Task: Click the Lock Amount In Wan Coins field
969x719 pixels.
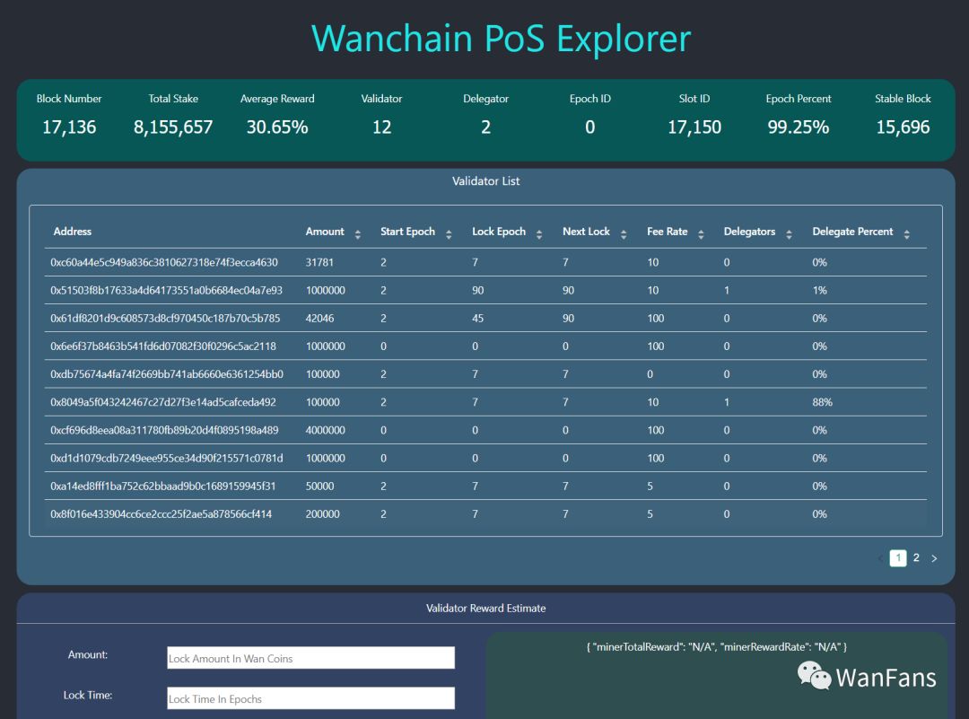Action: (310, 658)
